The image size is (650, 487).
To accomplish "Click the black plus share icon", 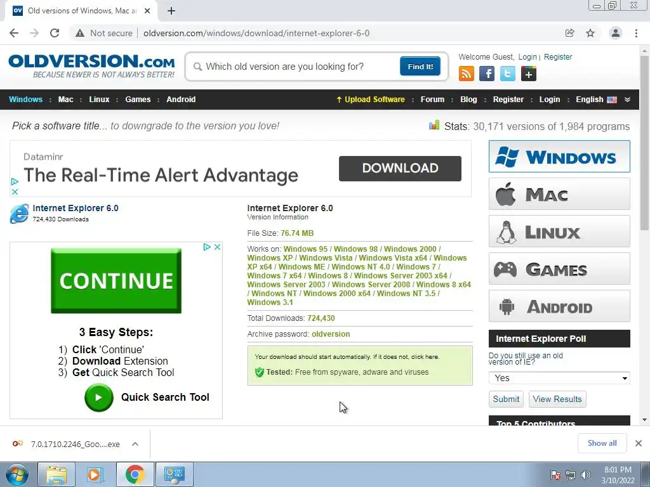I will pos(529,74).
